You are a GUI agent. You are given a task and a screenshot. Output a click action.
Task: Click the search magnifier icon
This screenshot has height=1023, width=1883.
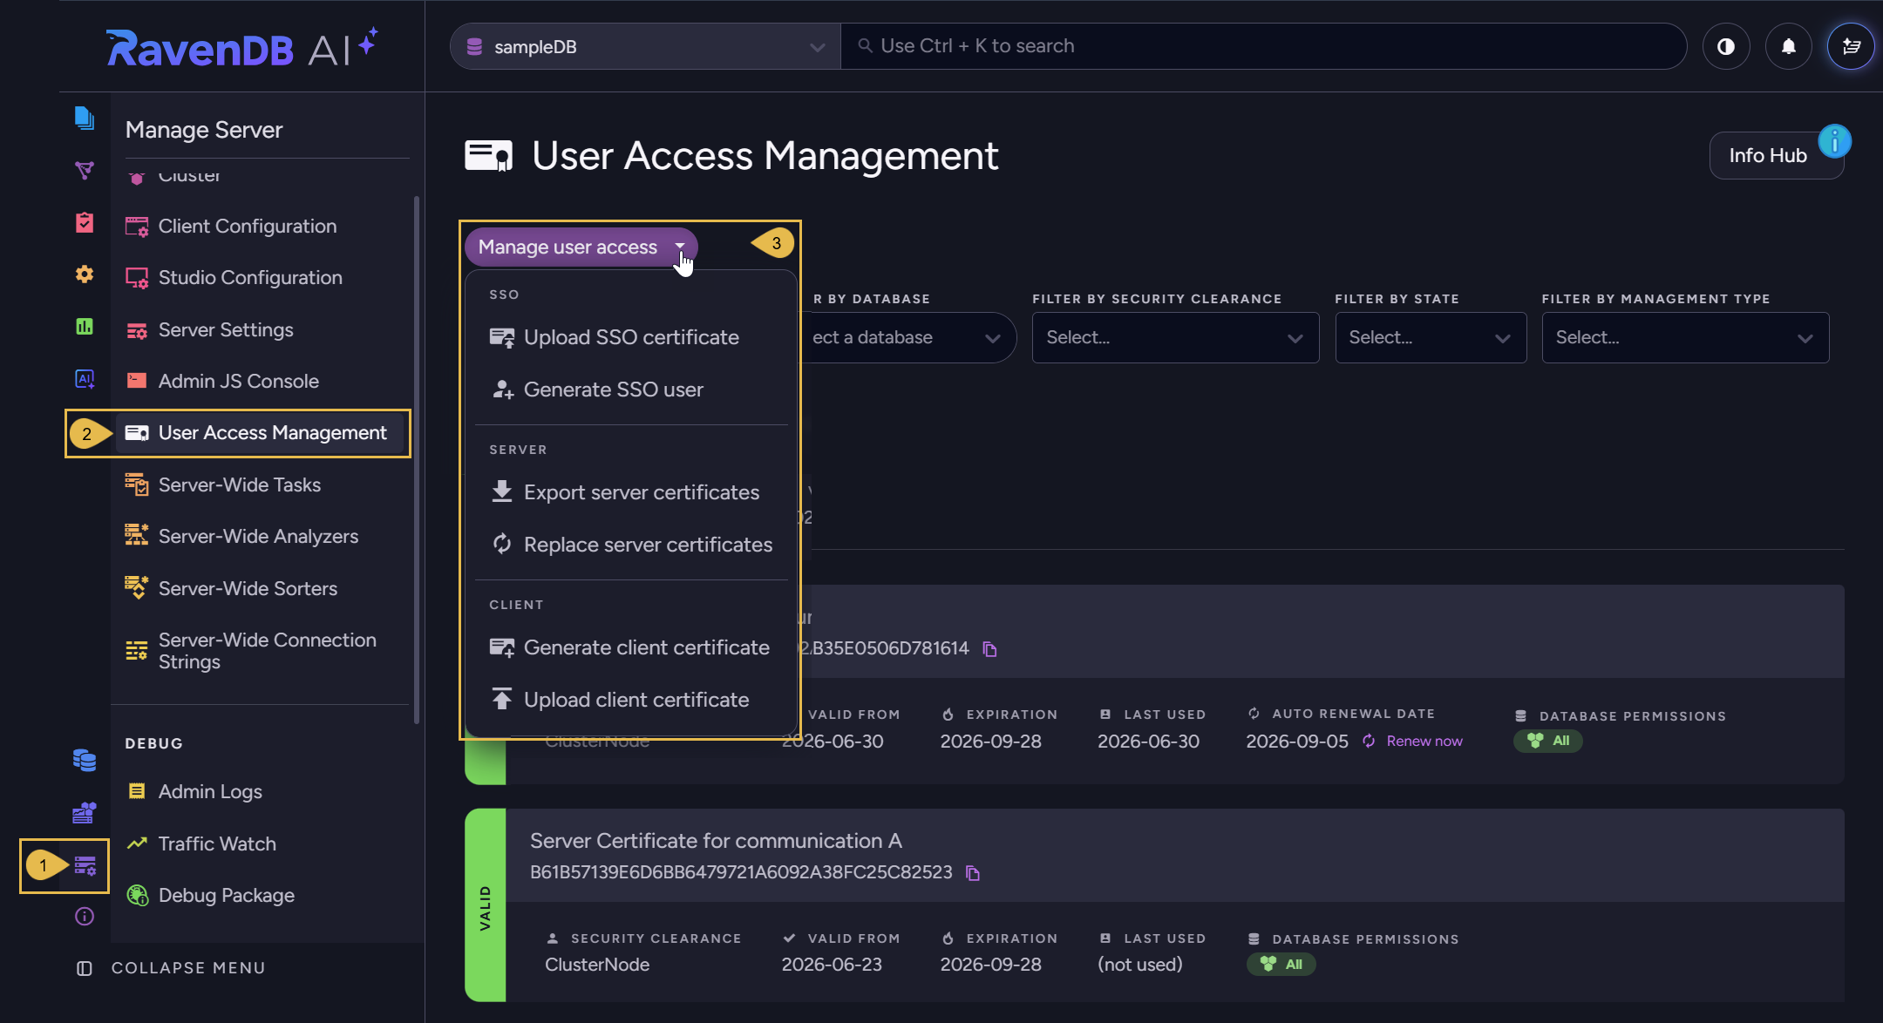[865, 46]
